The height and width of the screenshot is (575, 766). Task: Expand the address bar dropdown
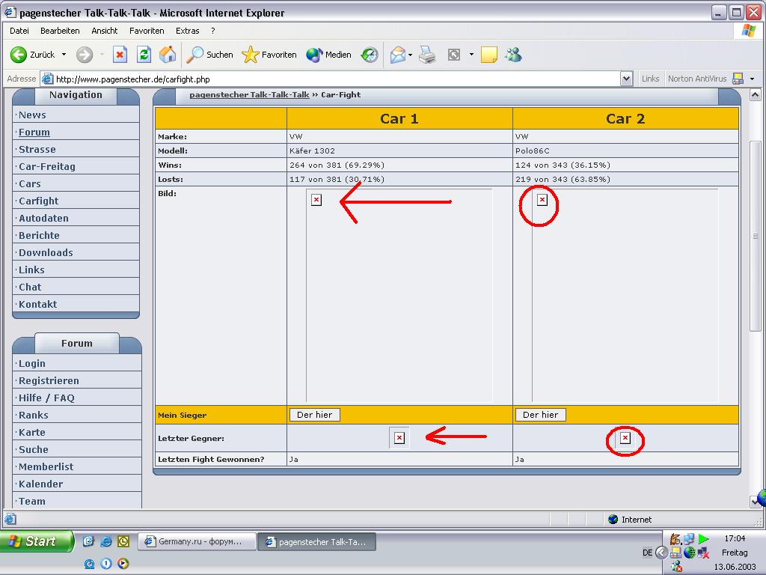[626, 79]
